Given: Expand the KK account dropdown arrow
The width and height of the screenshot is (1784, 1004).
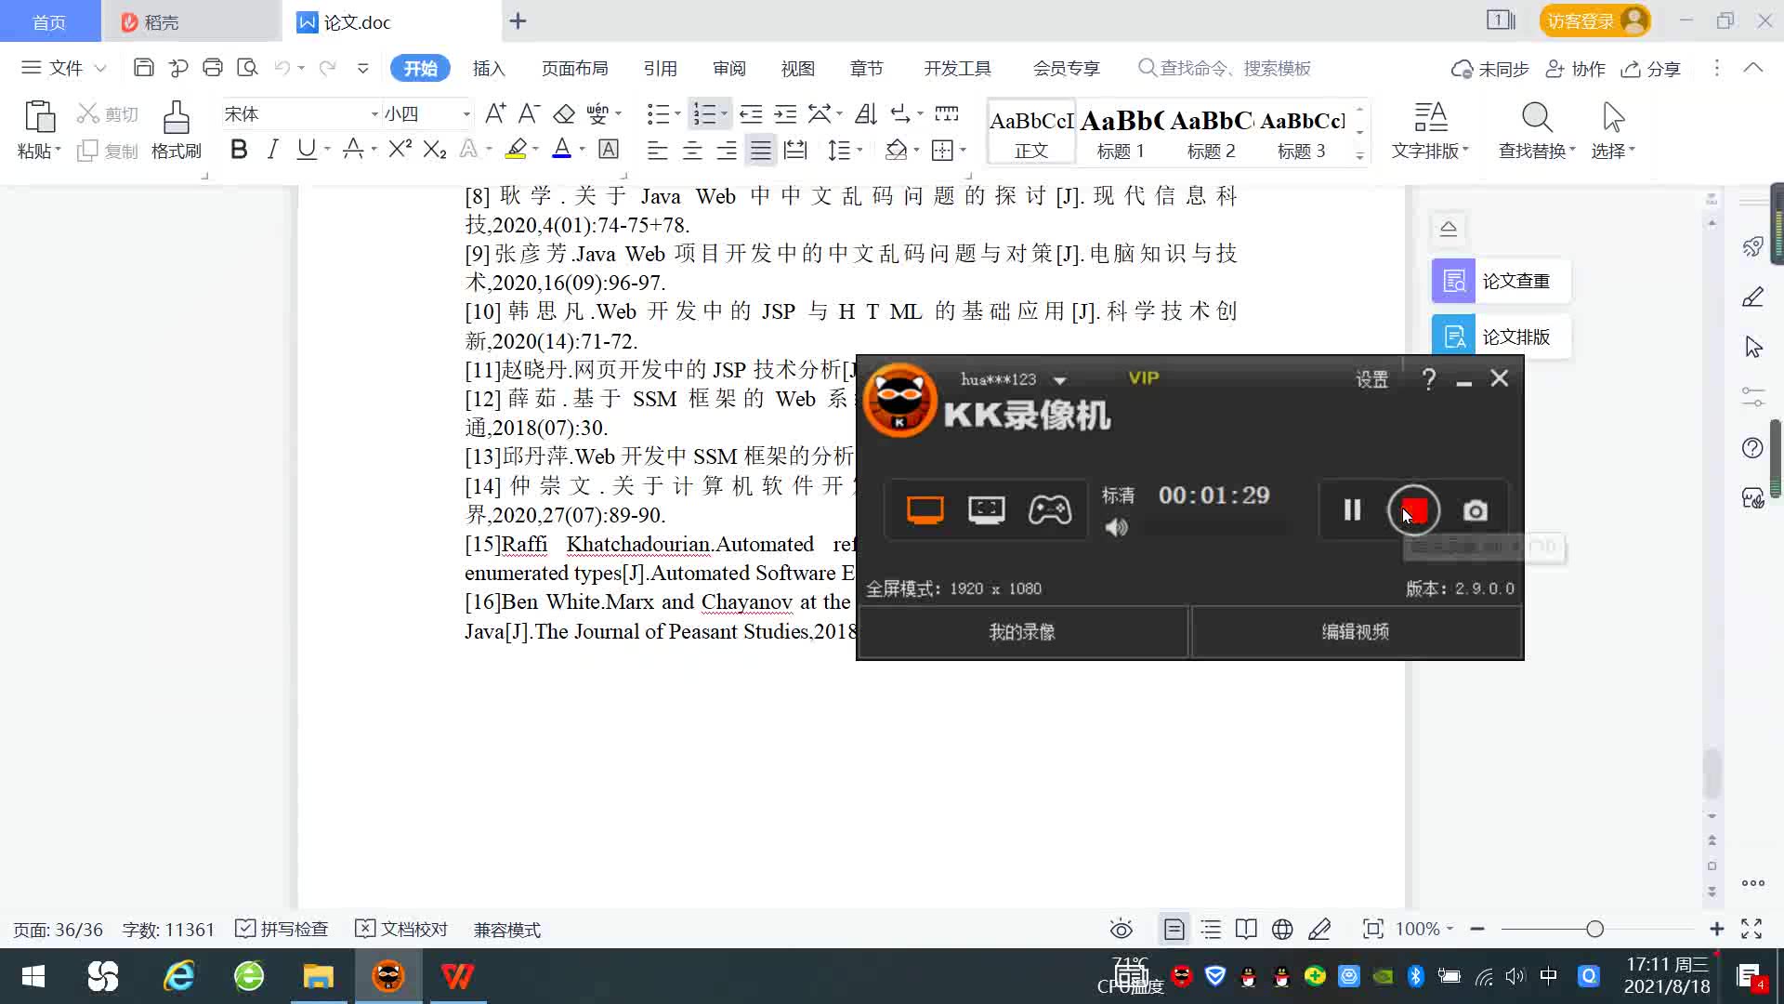Looking at the screenshot, I should tap(1059, 380).
